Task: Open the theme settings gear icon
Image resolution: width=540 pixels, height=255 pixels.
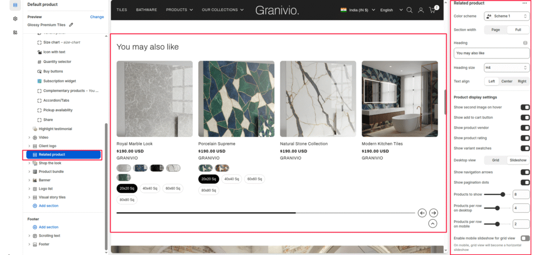Action: point(15,18)
